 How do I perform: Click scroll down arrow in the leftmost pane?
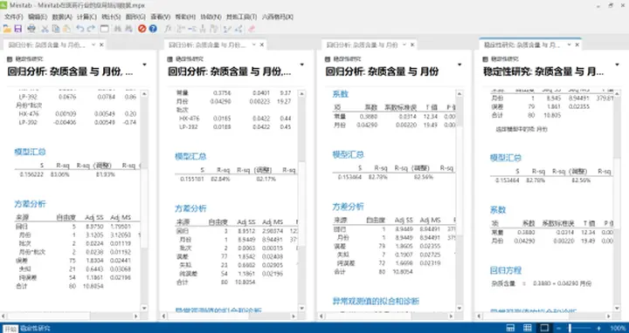pyautogui.click(x=144, y=308)
